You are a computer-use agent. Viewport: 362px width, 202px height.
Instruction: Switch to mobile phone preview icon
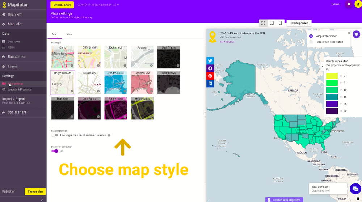tap(280, 23)
